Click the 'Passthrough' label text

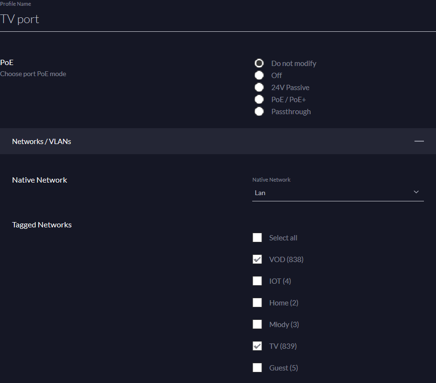click(x=291, y=111)
